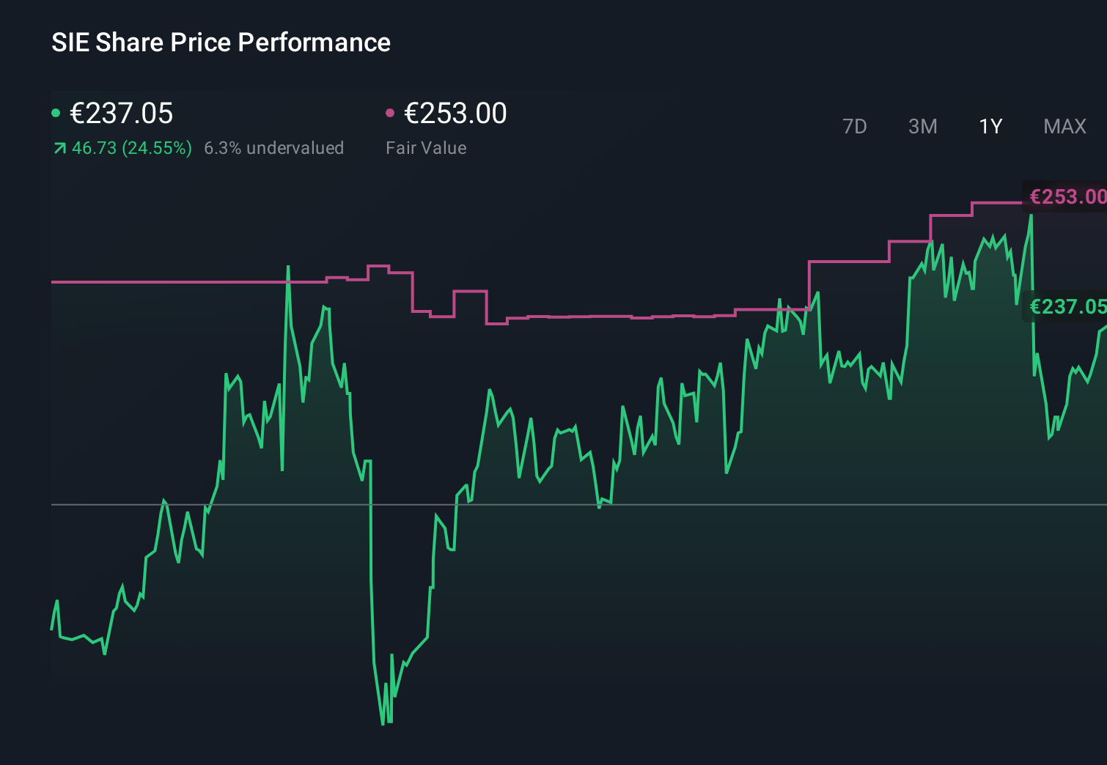
Task: Switch to the 3M tab
Action: 922,126
